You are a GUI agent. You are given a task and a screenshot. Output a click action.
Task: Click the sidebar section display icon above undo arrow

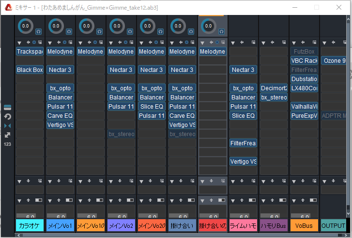point(7,108)
